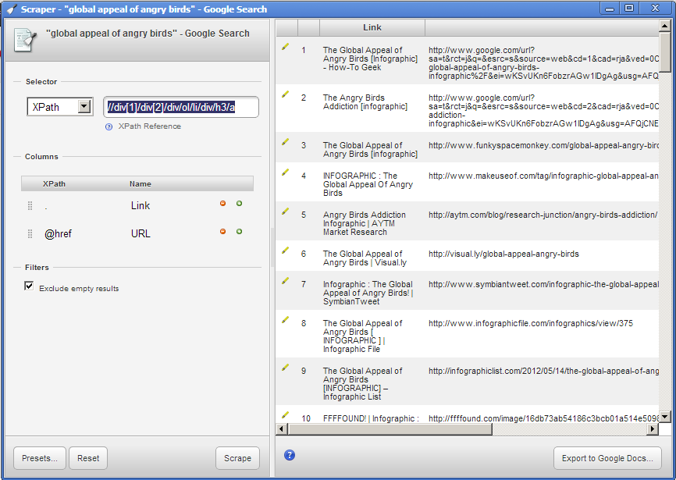Click the visual.ly/global-appeal-angry-birds URL cell
676x480 pixels.
[503, 254]
